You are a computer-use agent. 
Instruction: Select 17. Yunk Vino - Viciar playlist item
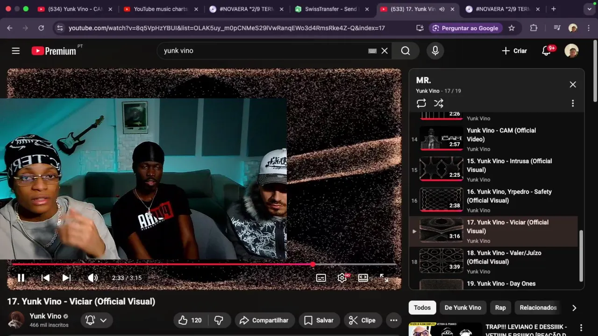[x=493, y=231]
